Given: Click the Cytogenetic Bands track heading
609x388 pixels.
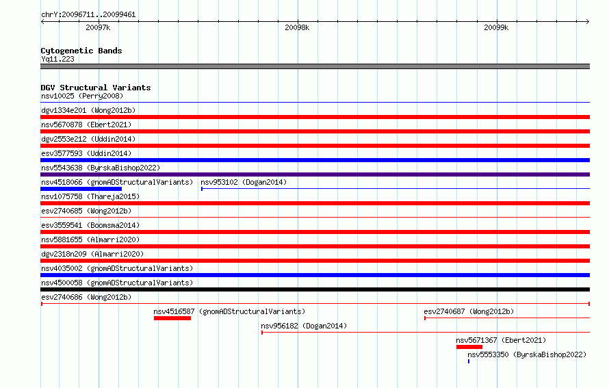Looking at the screenshot, I should coord(81,51).
